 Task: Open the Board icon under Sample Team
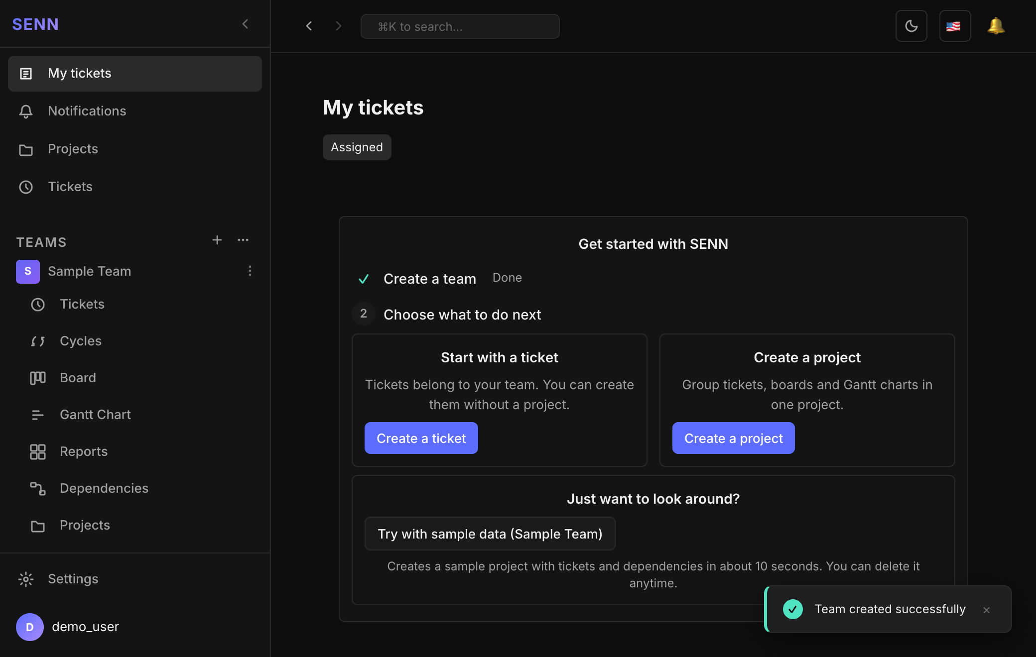(x=38, y=378)
